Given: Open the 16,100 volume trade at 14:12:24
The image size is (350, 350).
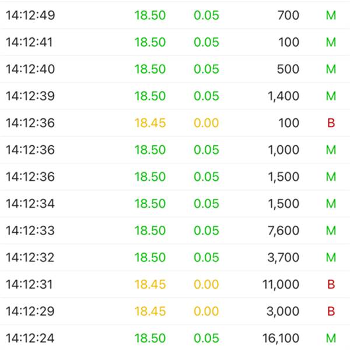Looking at the screenshot, I should tap(175, 338).
